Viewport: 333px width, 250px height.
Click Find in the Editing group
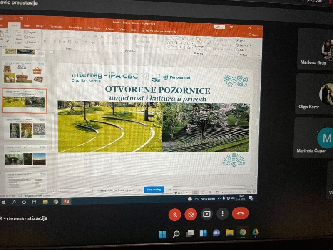(241, 40)
